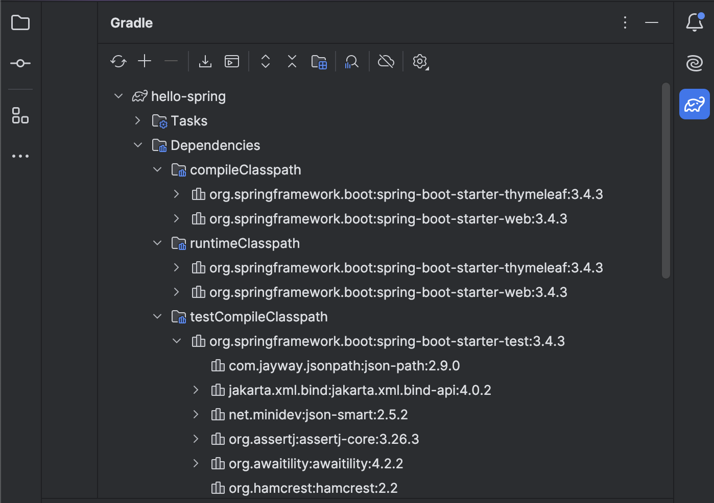Collapse all nodes in the tree
Screen dimensions: 714x503
pos(292,61)
